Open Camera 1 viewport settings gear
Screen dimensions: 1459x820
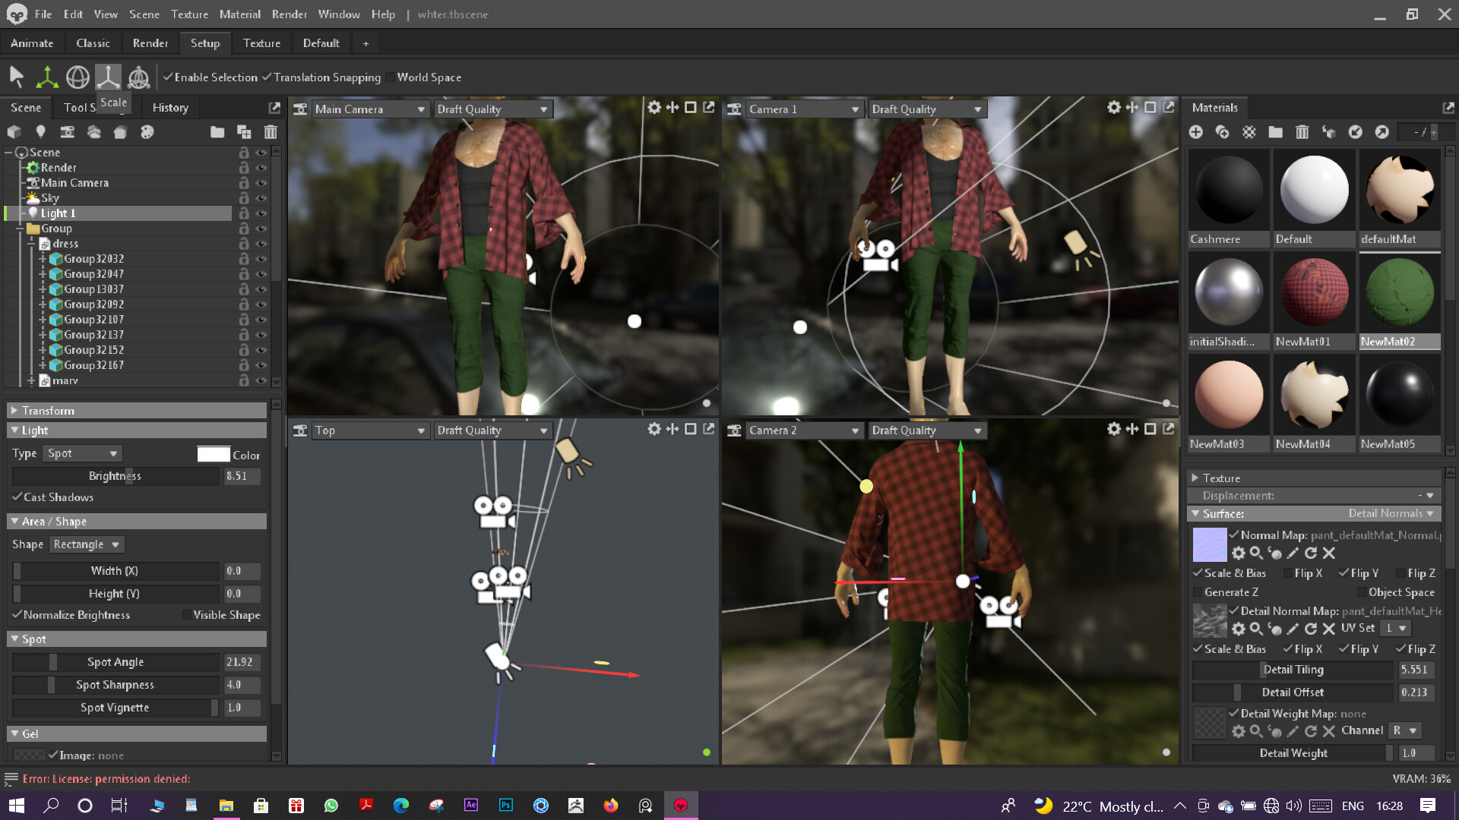click(x=1113, y=108)
